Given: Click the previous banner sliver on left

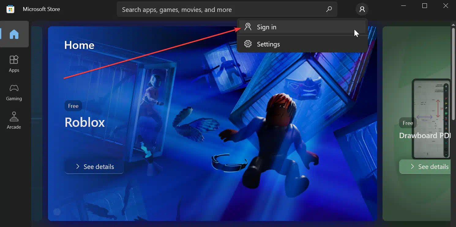Looking at the screenshot, I should click(36, 122).
